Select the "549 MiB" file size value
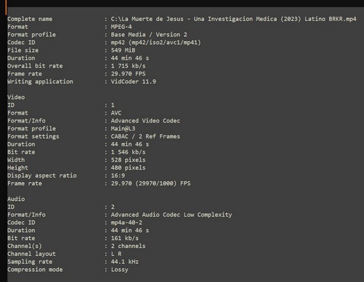This screenshot has height=282, width=364. click(x=123, y=50)
